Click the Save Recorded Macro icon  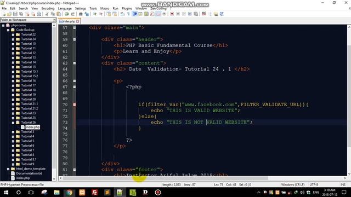tap(196, 14)
